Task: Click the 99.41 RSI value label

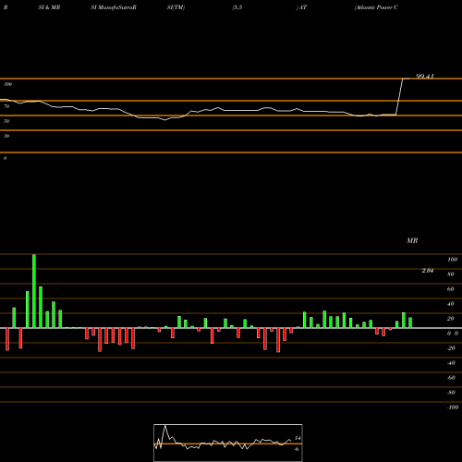Action: 425,76
